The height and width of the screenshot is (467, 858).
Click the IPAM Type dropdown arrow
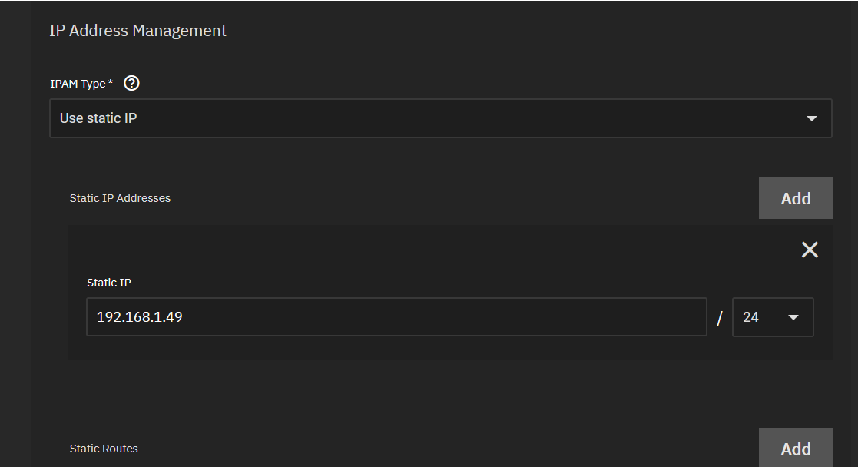point(811,118)
